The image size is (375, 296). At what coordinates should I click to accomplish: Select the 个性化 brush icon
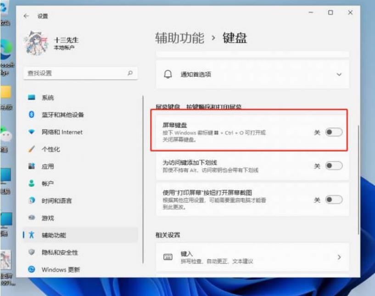pyautogui.click(x=31, y=149)
